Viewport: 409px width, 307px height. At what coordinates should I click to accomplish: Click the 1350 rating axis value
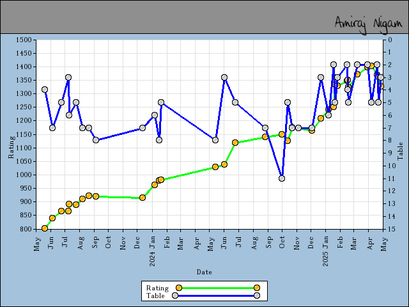click(24, 80)
